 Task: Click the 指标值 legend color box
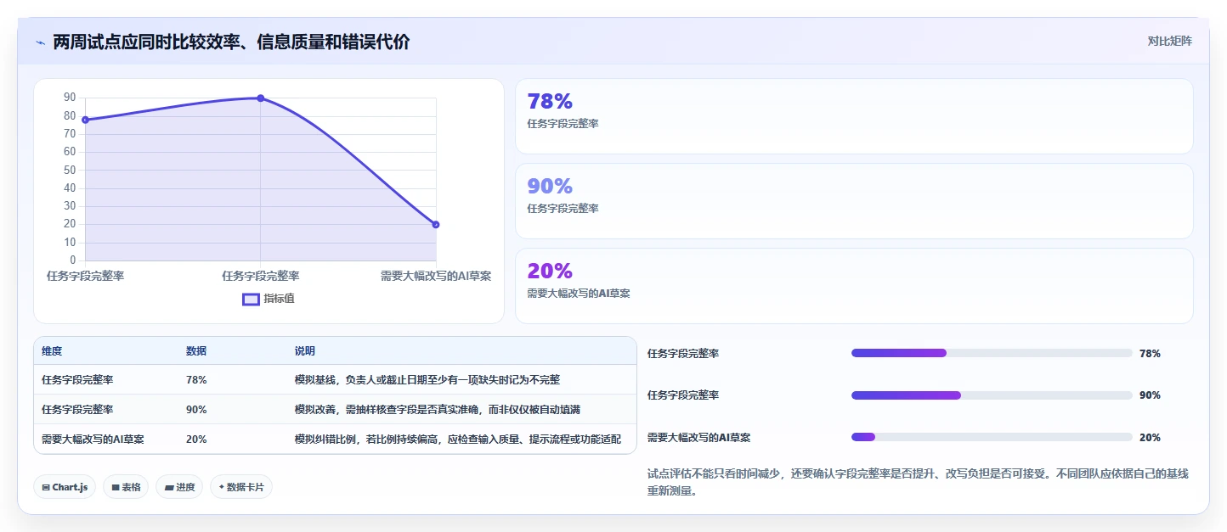pos(251,299)
